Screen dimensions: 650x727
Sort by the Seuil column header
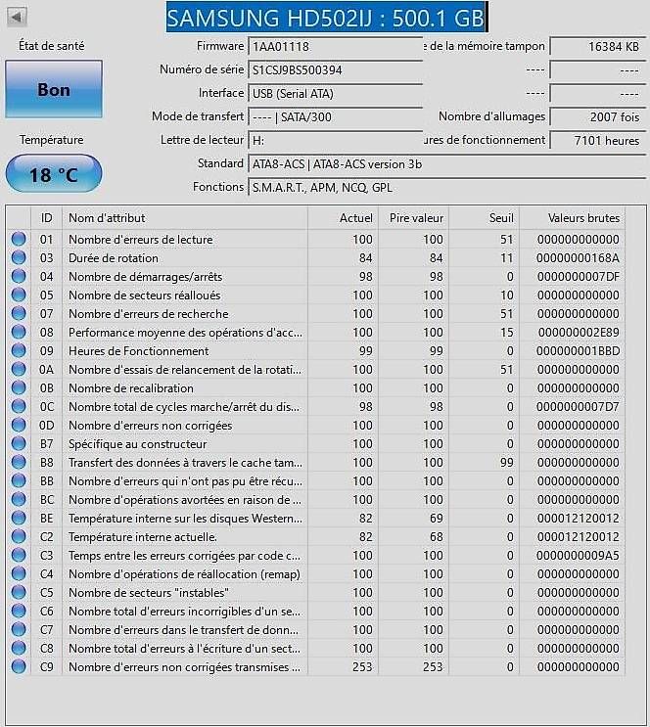(484, 218)
